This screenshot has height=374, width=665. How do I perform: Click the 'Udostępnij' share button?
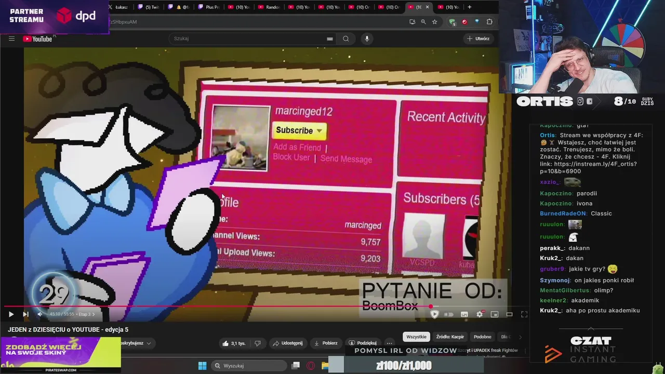(288, 343)
